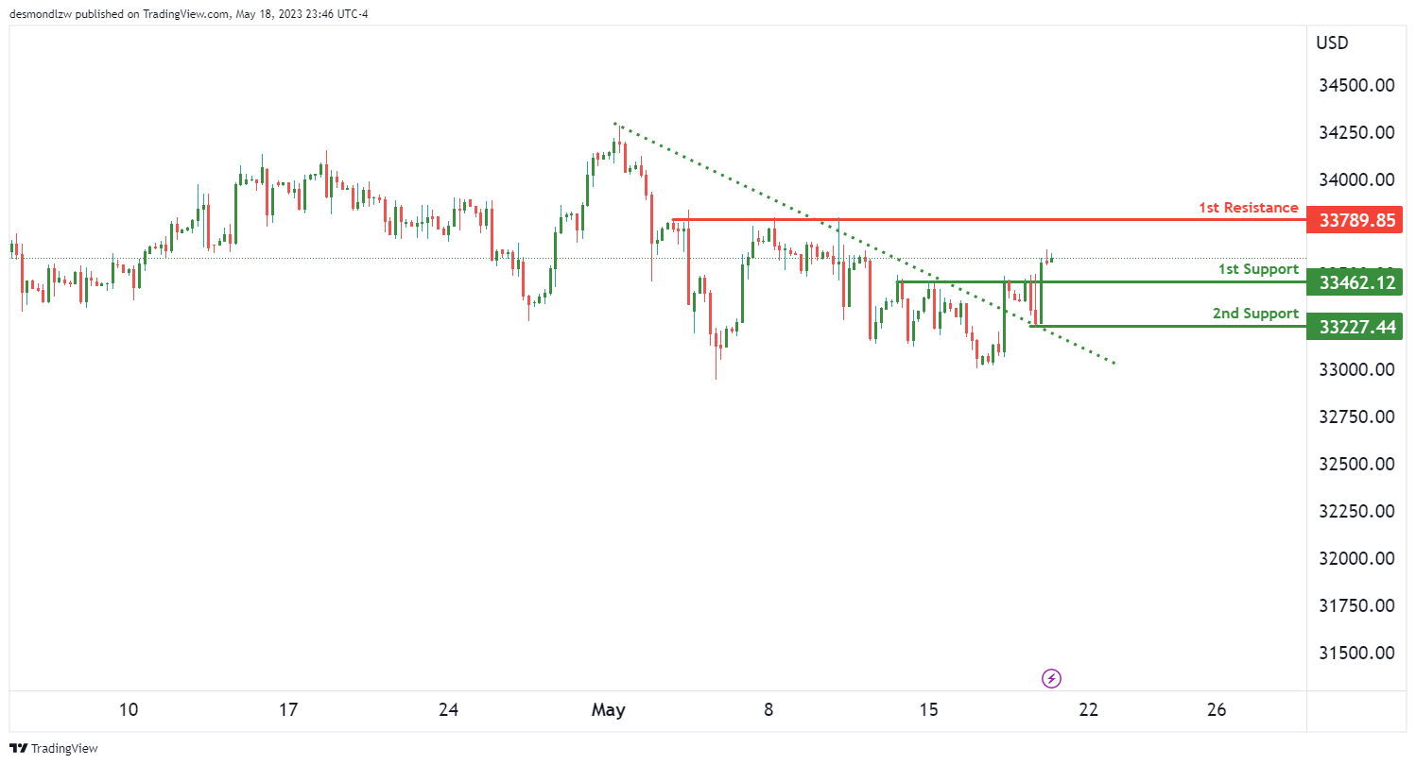The height and width of the screenshot is (765, 1416).
Task: Click the USD currency label
Action: click(1332, 42)
